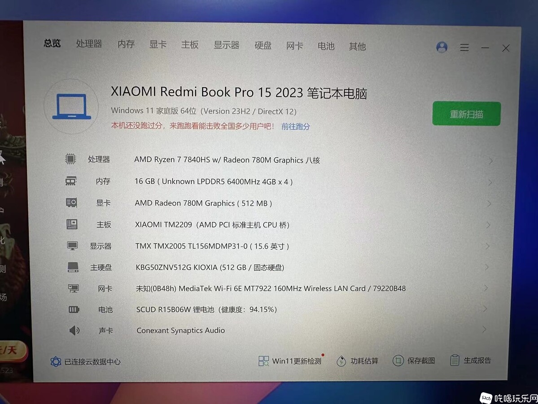Click the main hard disk icon
The width and height of the screenshot is (538, 404).
click(x=73, y=267)
